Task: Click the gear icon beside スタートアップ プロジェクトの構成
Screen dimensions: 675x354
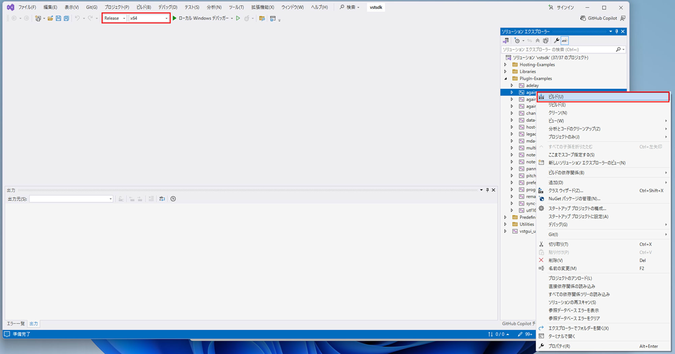Action: pyautogui.click(x=541, y=209)
